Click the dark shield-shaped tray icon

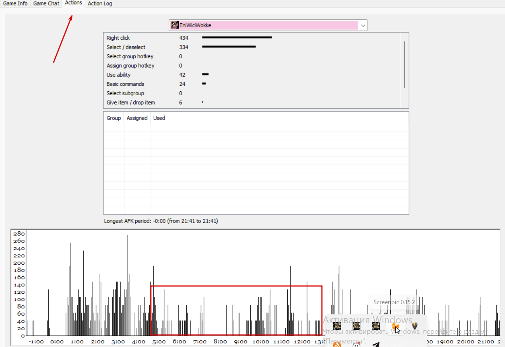(x=415, y=326)
